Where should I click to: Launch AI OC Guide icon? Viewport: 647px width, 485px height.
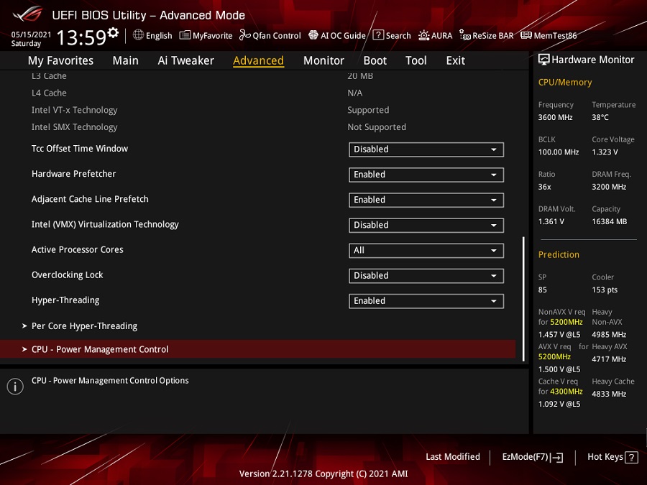pyautogui.click(x=313, y=35)
